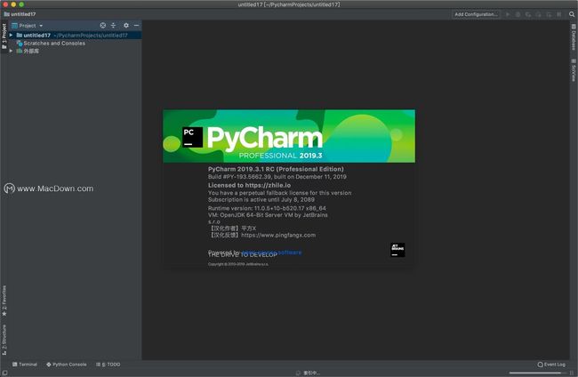This screenshot has width=578, height=377.
Task: Click the Locate/Select Opened File target icon
Action: (x=103, y=26)
